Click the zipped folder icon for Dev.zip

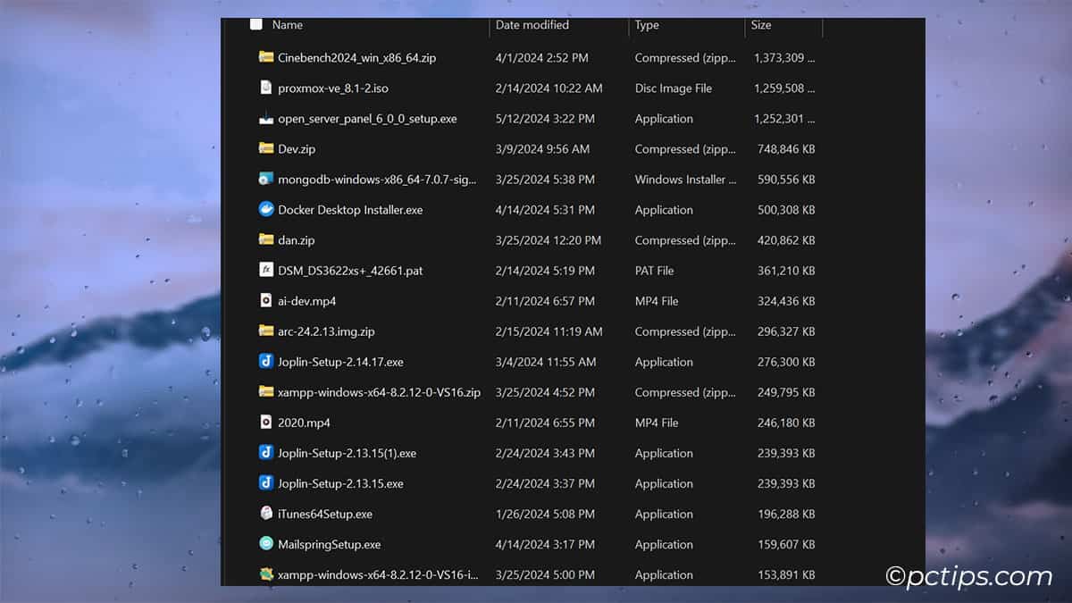click(266, 148)
